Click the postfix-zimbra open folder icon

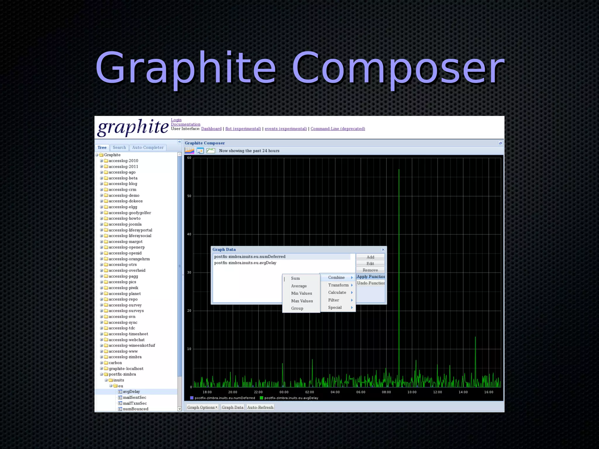pyautogui.click(x=106, y=374)
